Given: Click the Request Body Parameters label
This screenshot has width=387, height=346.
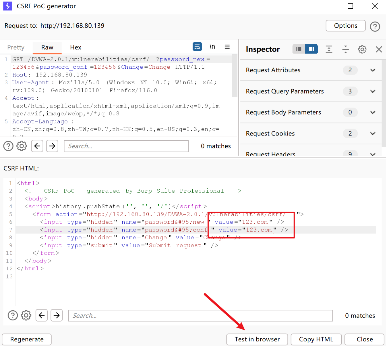Looking at the screenshot, I should (283, 112).
